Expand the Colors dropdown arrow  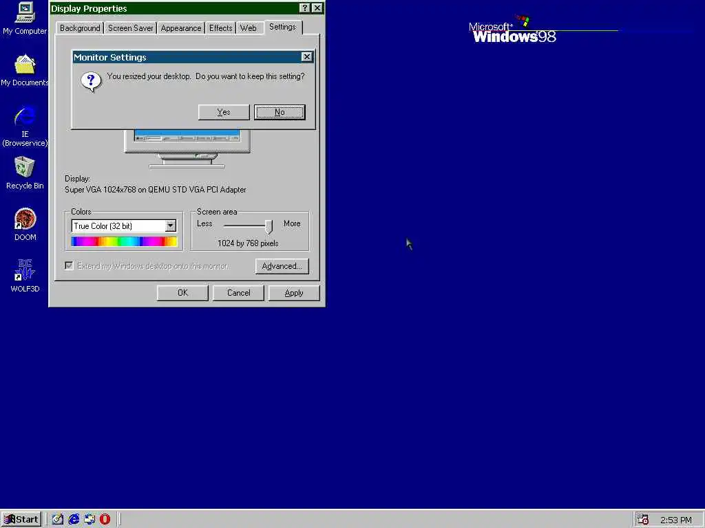pyautogui.click(x=171, y=225)
